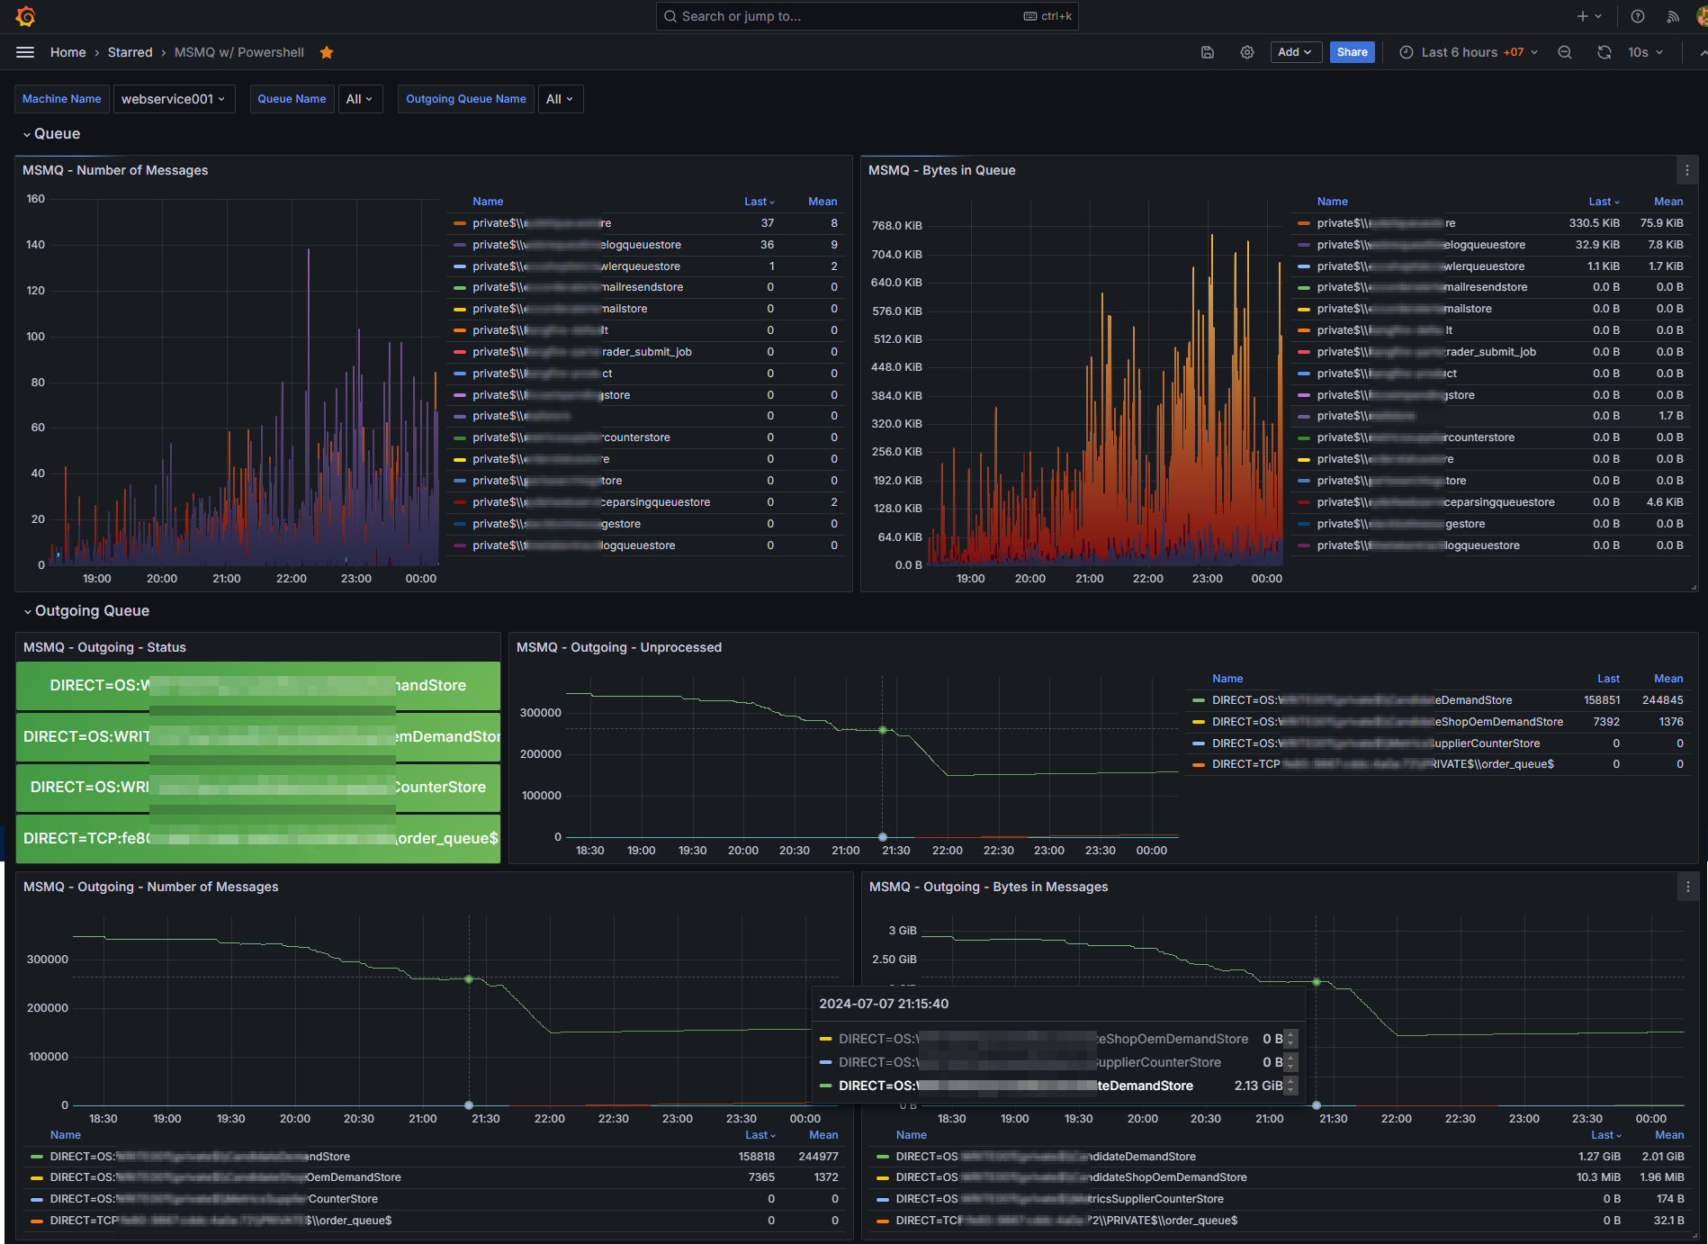1708x1244 pixels.
Task: Open the Machine Name webservice001 dropdown
Action: click(x=174, y=99)
